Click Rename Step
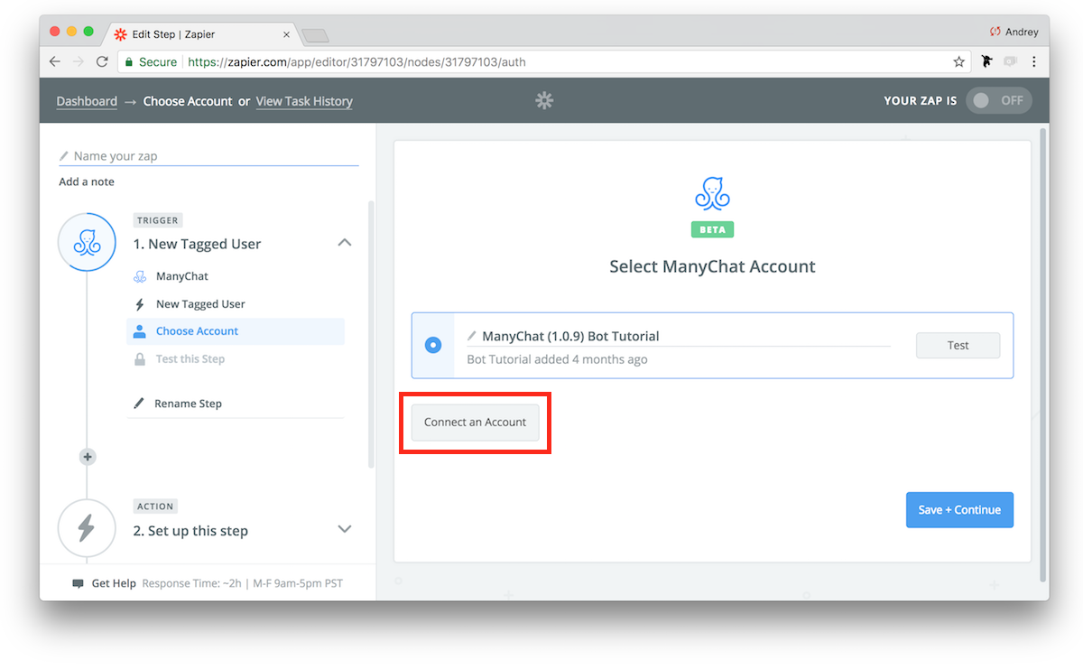 [188, 404]
